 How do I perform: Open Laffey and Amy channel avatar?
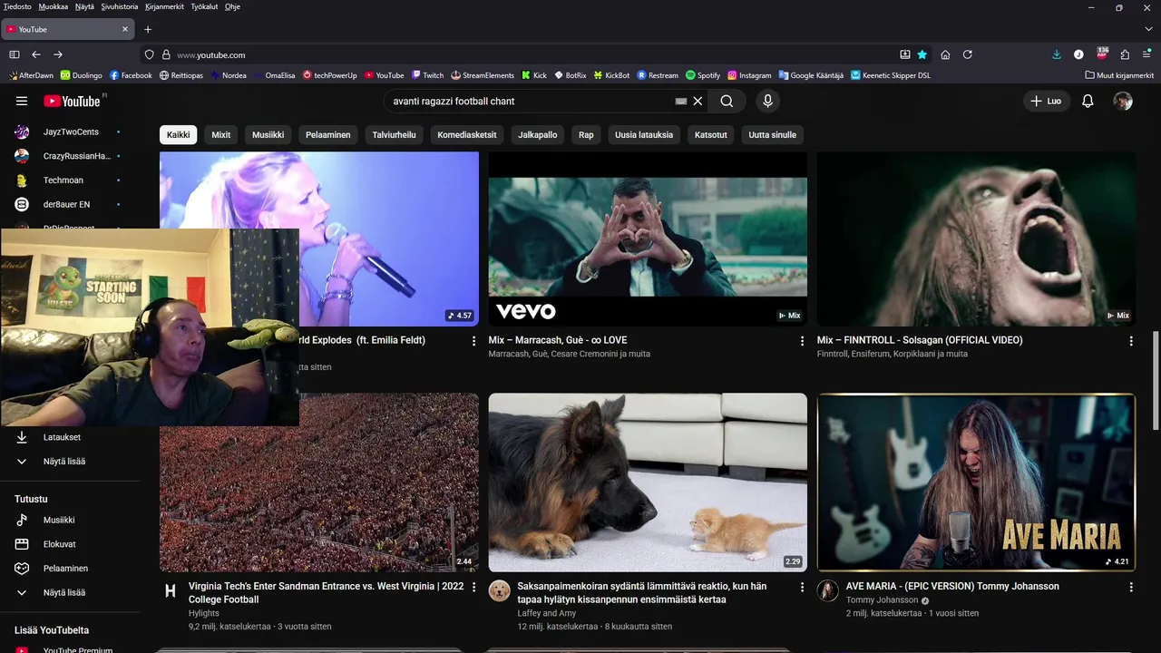coord(499,591)
